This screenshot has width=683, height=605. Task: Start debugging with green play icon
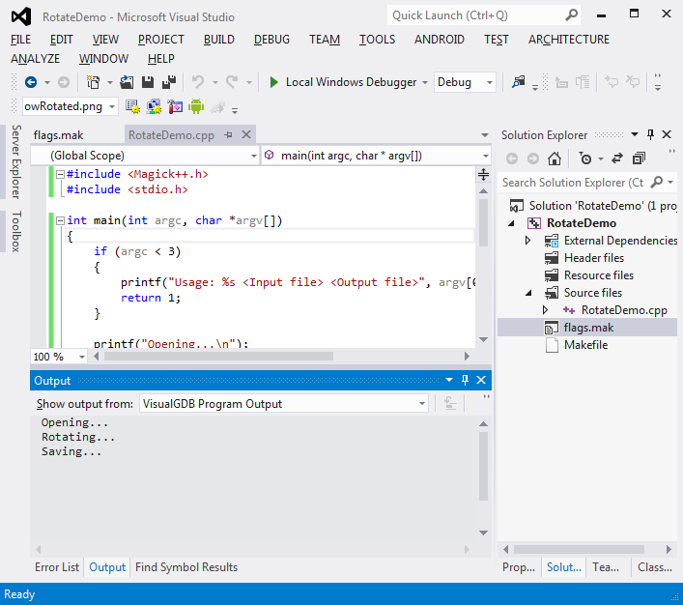pos(273,82)
